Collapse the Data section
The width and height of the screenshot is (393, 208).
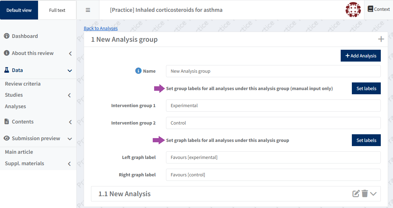point(70,71)
